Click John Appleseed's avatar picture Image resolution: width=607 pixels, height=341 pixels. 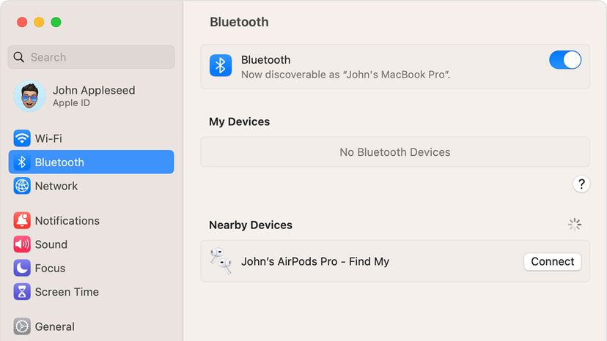click(x=30, y=96)
